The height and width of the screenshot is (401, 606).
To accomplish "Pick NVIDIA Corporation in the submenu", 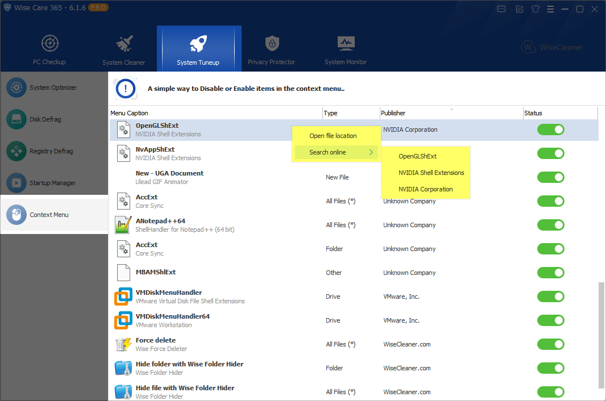I will tap(426, 189).
